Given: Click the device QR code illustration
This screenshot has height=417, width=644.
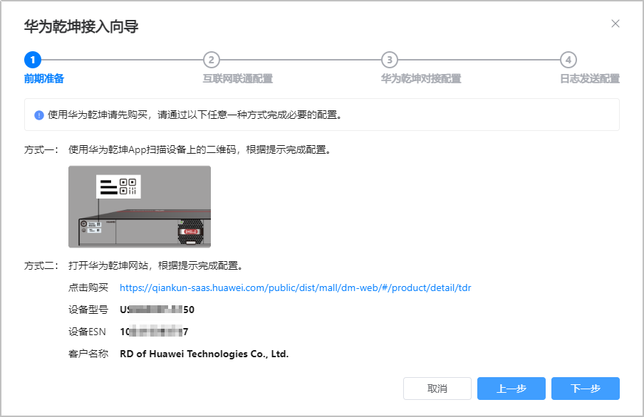Looking at the screenshot, I should point(140,206).
